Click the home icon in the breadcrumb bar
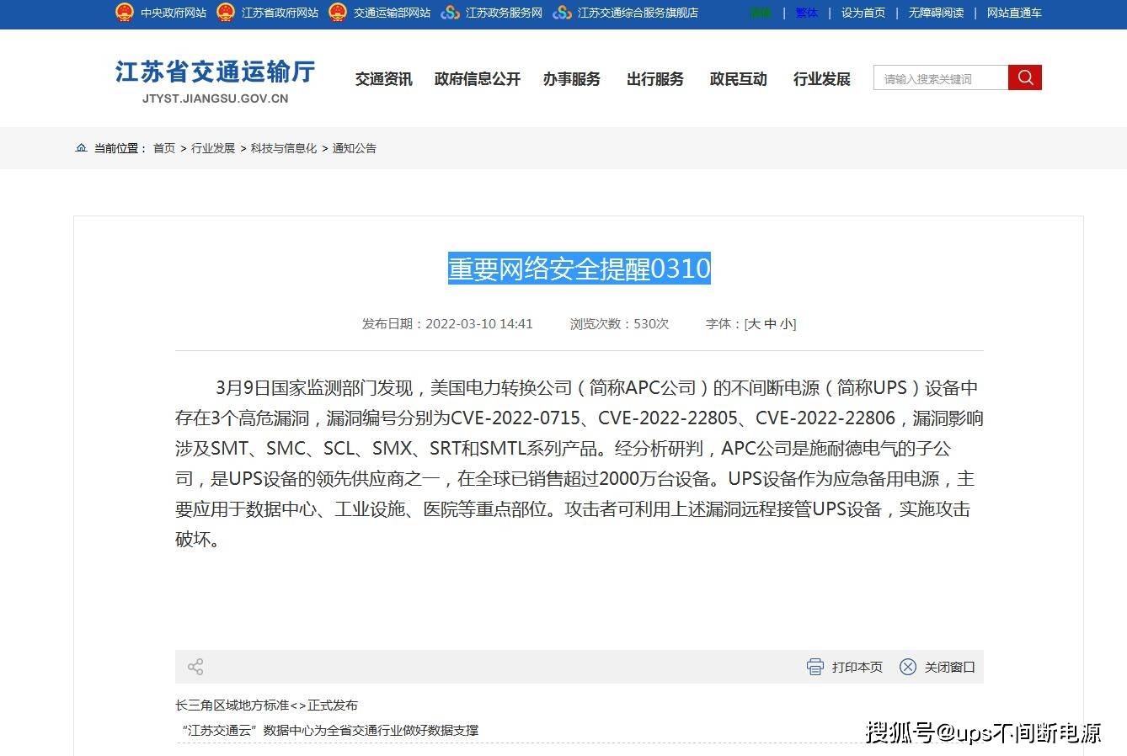The height and width of the screenshot is (756, 1127). [81, 147]
